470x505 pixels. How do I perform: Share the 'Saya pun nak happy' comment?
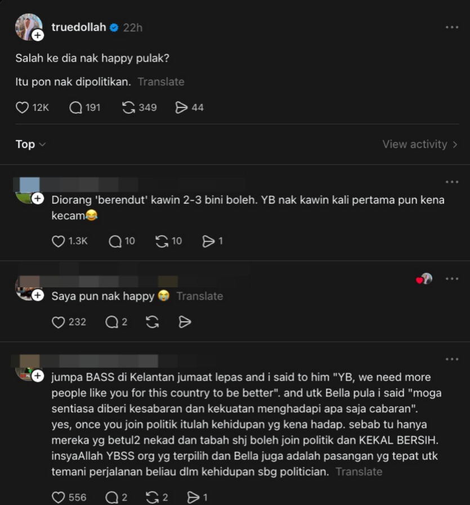click(x=185, y=322)
